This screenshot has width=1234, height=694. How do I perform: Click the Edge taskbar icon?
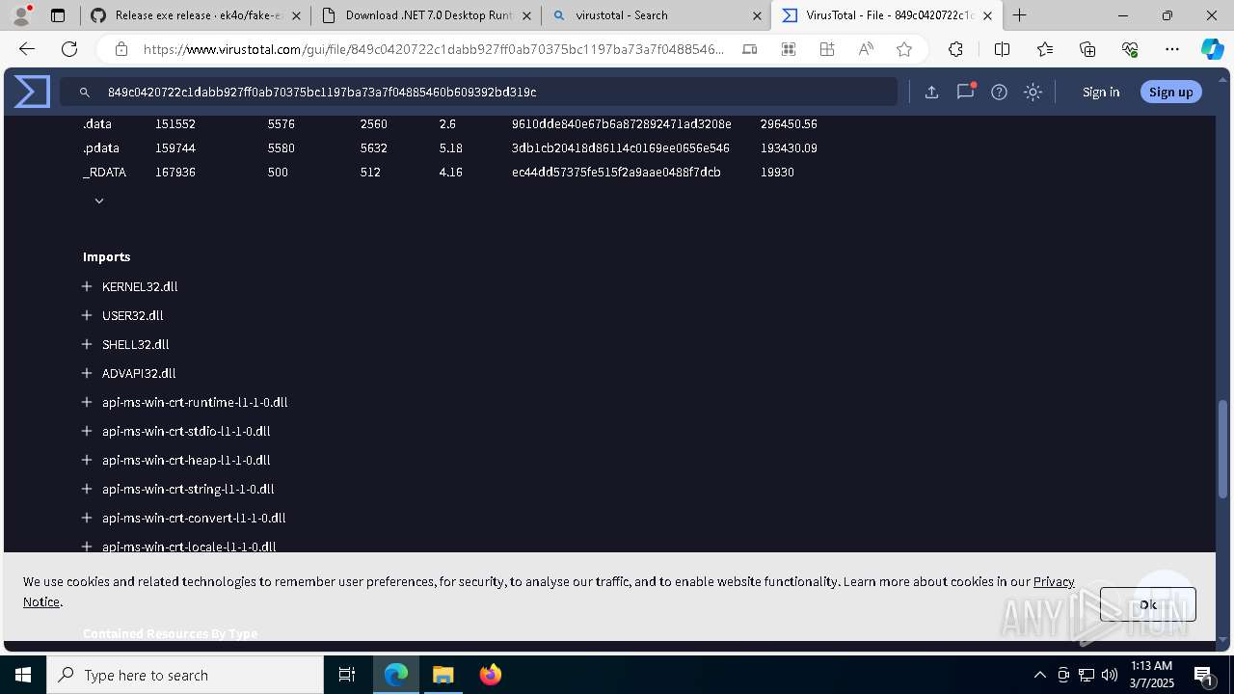point(396,675)
